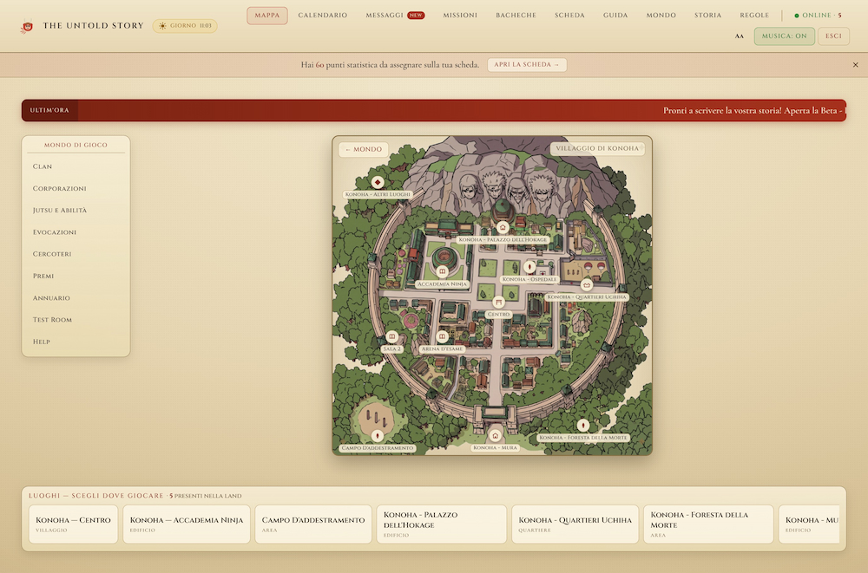
Task: Click the sun icon in Giorno badge
Action: (162, 26)
